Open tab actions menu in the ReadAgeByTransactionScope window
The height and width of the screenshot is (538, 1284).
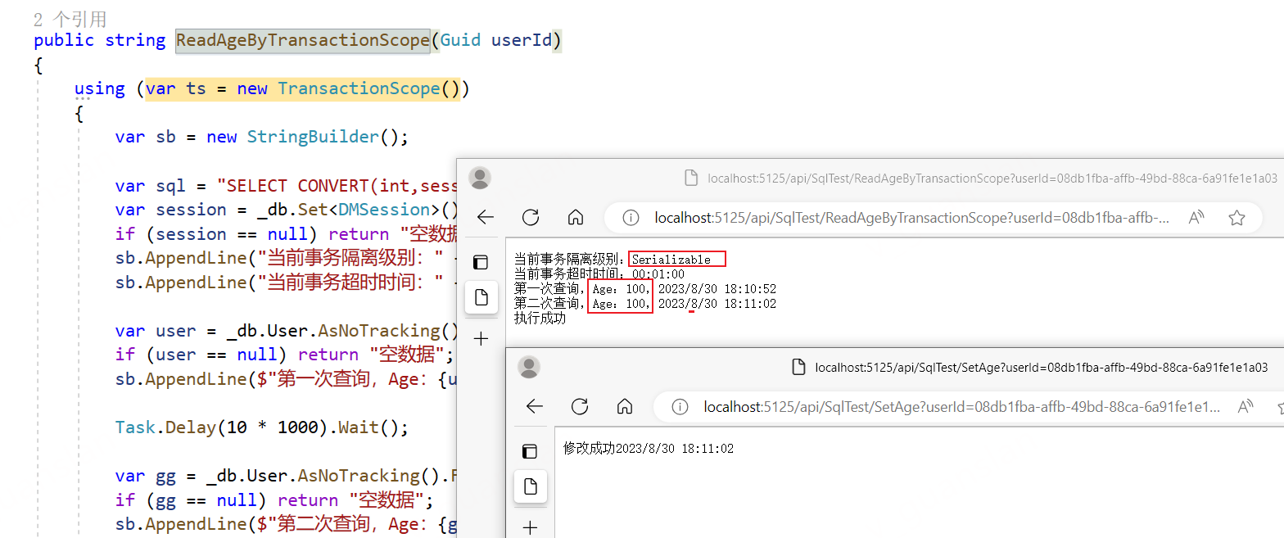coord(481,262)
